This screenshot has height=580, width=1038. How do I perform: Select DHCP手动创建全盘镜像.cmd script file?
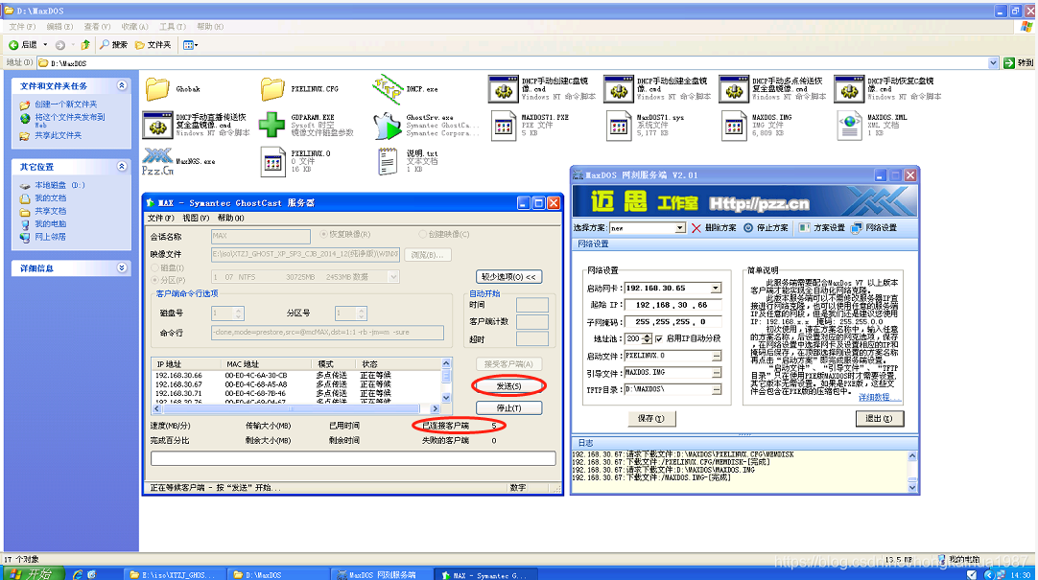(619, 88)
